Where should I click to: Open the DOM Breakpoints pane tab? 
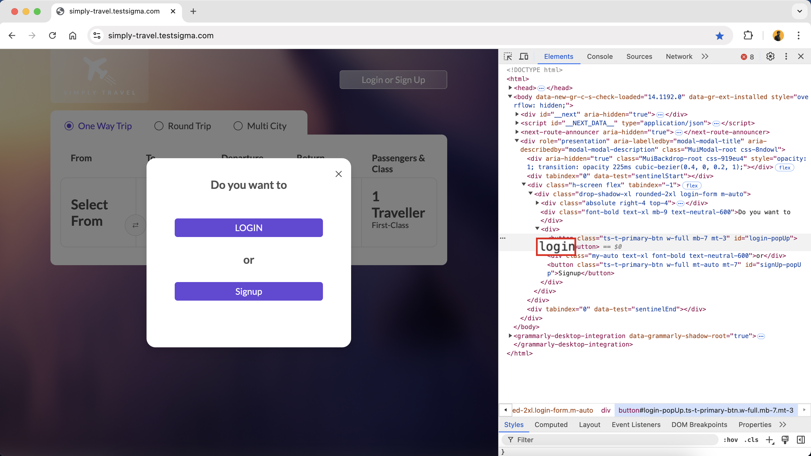click(699, 424)
